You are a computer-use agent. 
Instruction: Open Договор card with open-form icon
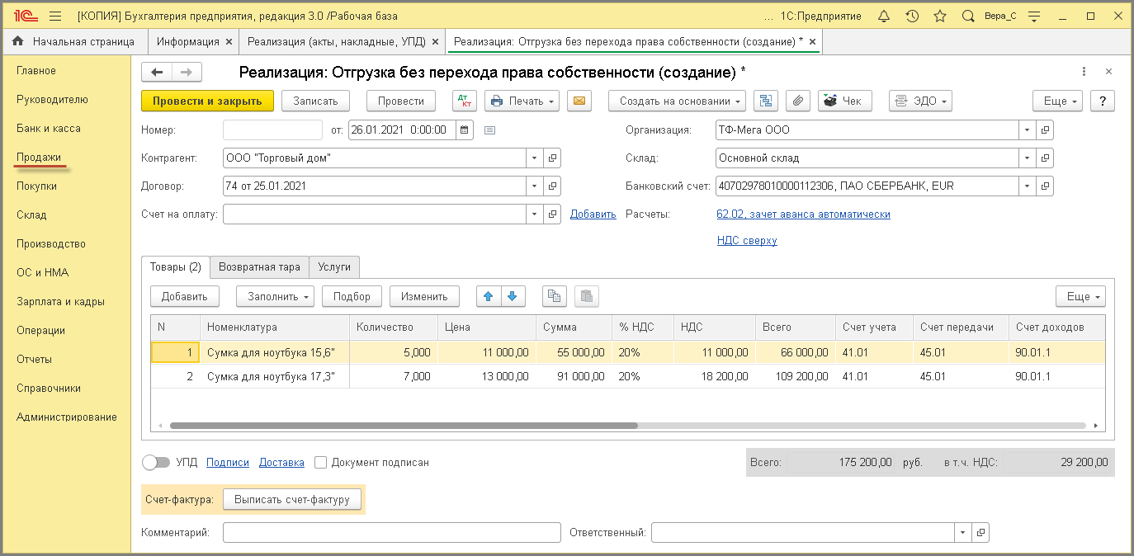[552, 186]
